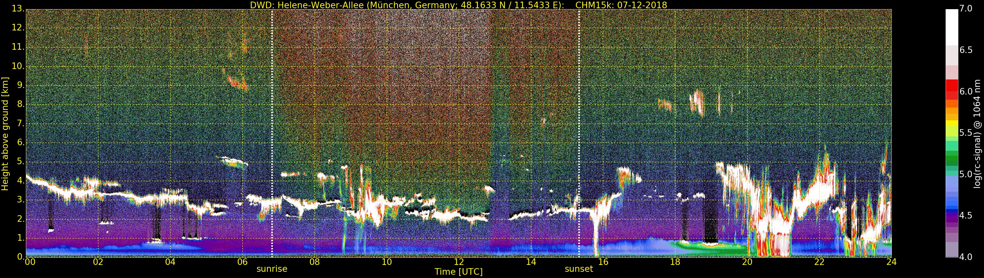Click the height tick label '11.'
984x278 pixels.
[x=18, y=47]
